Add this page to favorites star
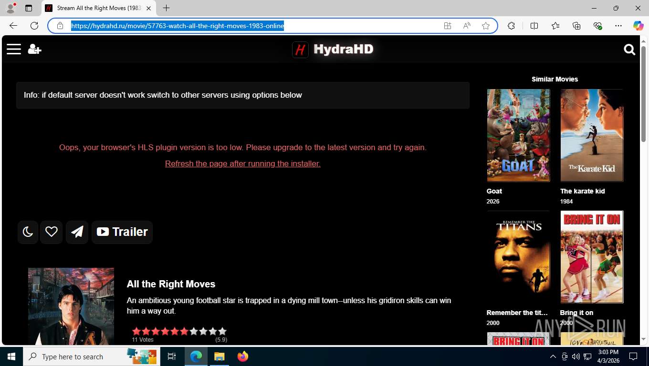Screen dimensions: 649x366 (486, 26)
